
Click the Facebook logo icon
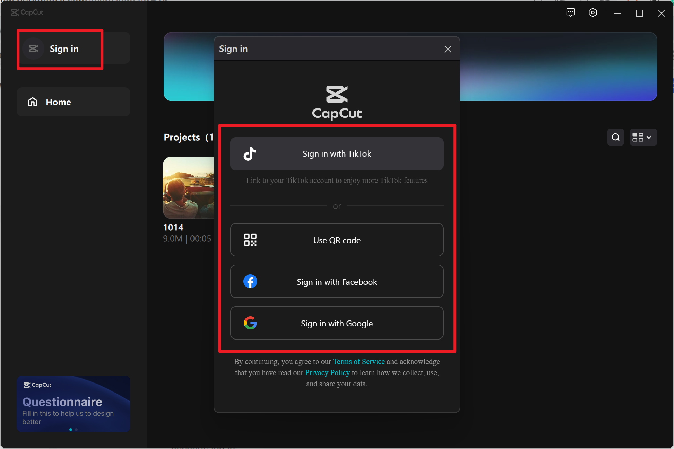point(250,281)
